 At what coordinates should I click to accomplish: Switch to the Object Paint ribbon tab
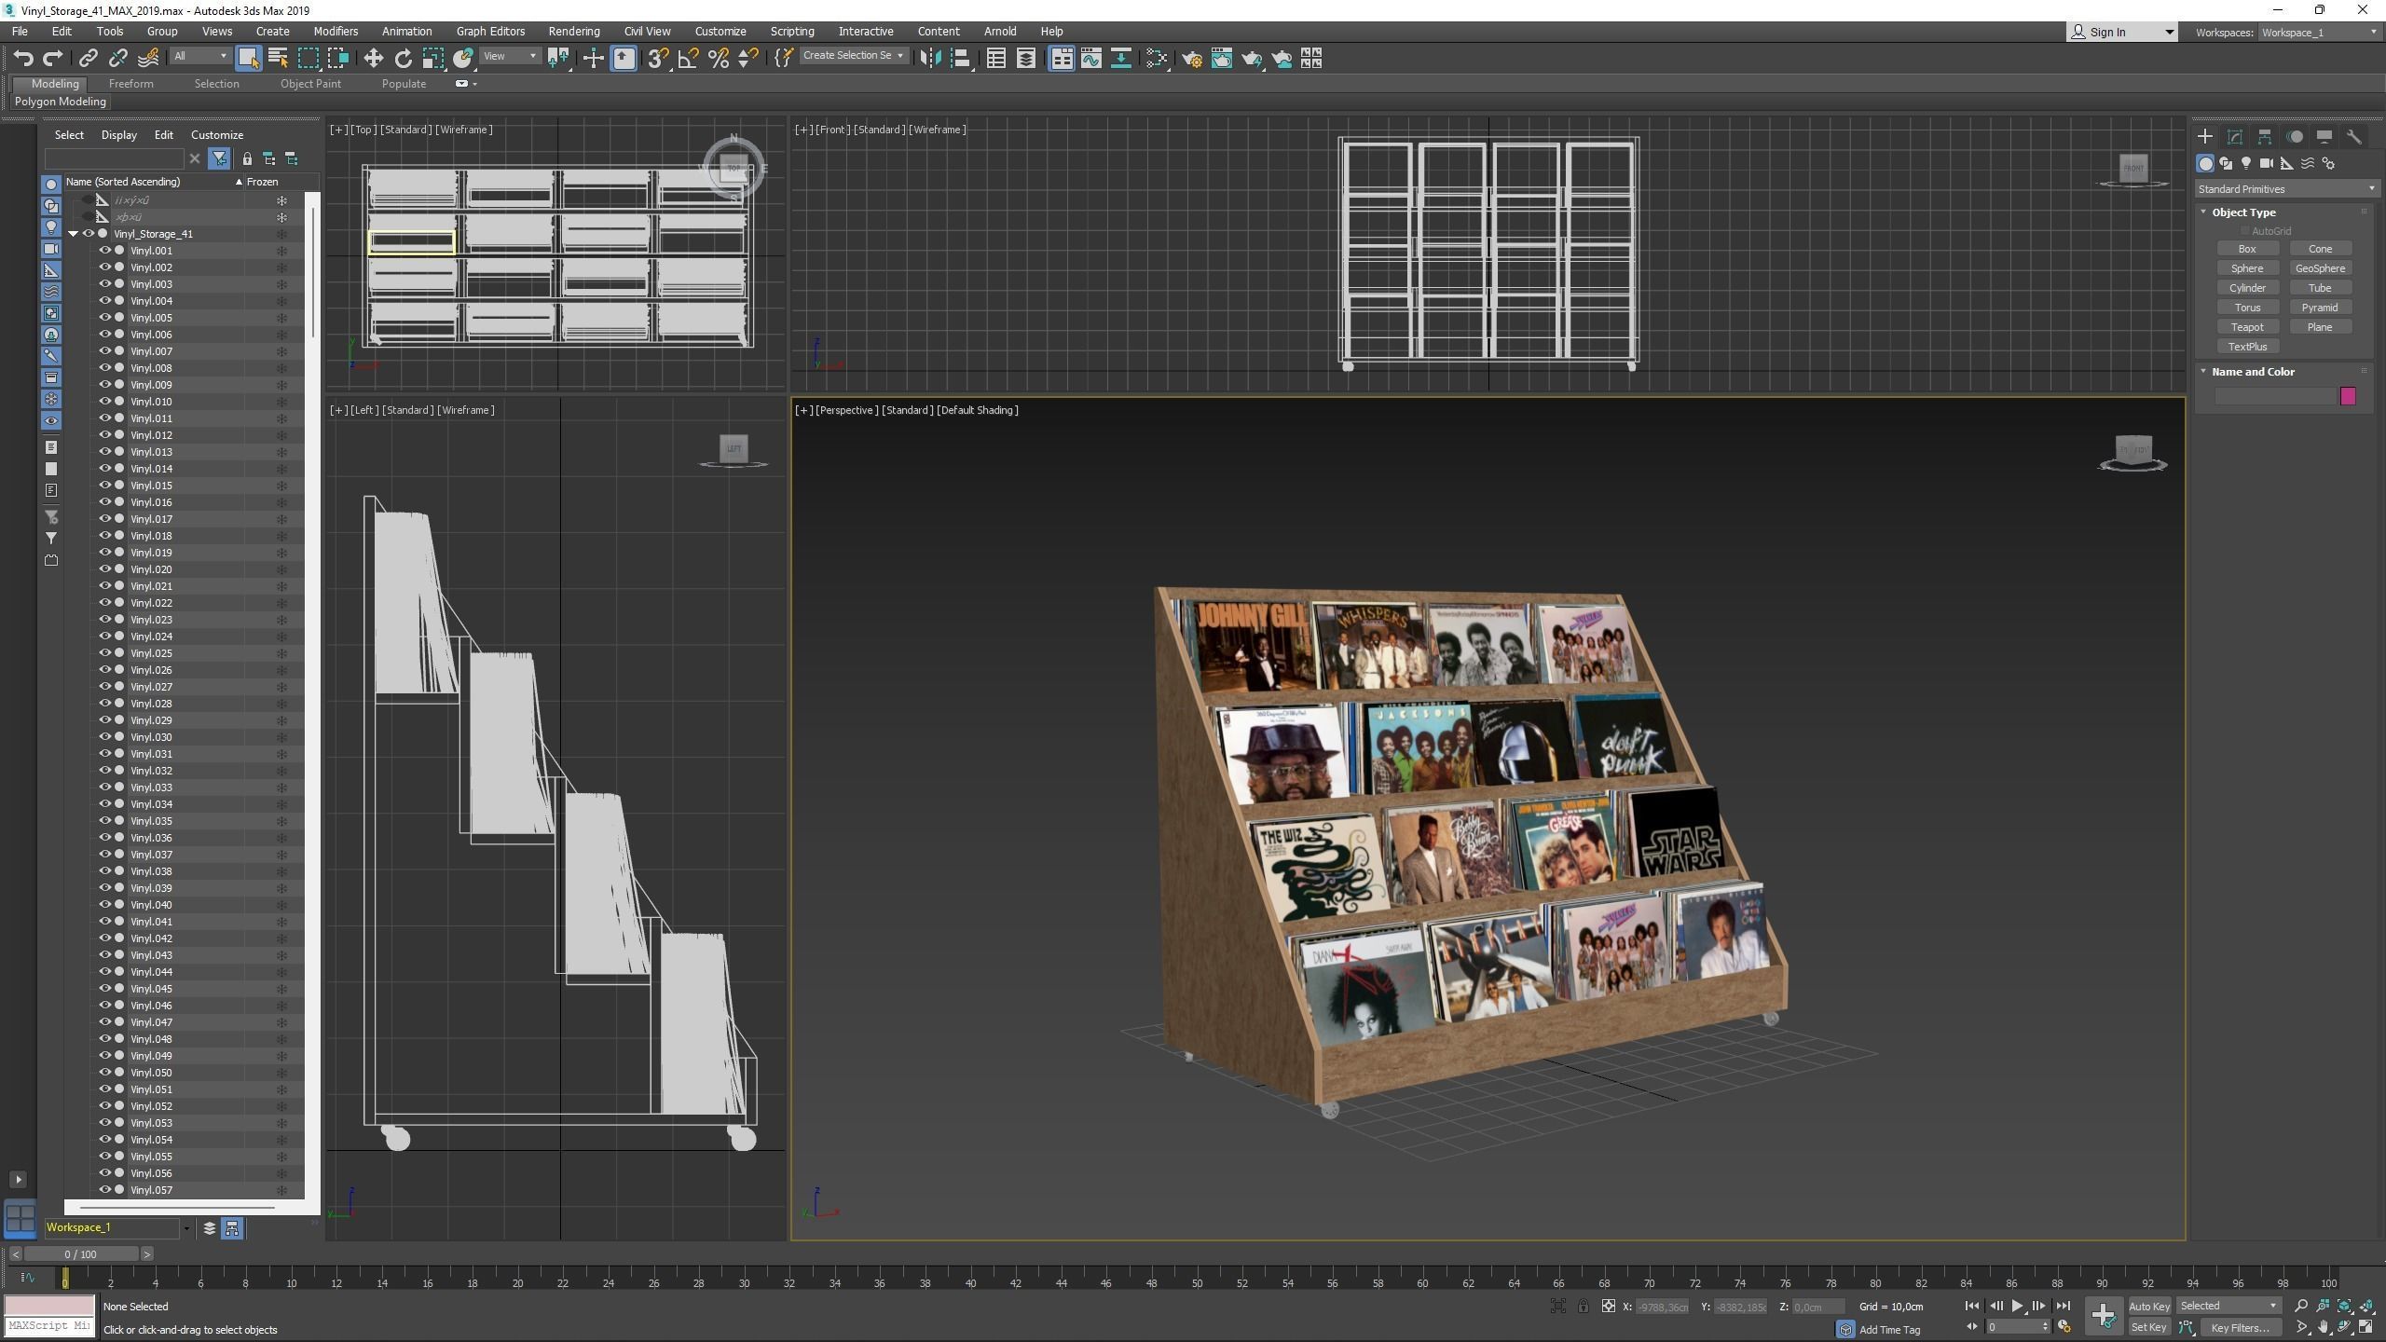point(310,84)
